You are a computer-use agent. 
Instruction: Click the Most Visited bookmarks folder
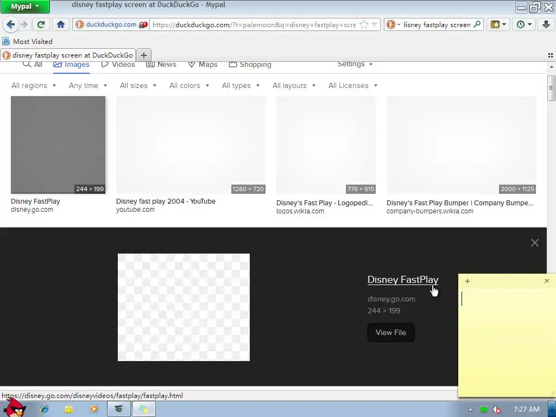coord(28,41)
